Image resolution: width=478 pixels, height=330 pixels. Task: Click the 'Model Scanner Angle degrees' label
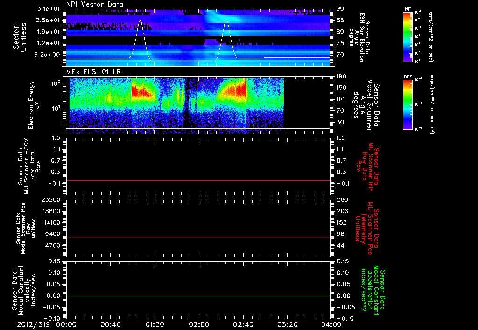(366, 105)
